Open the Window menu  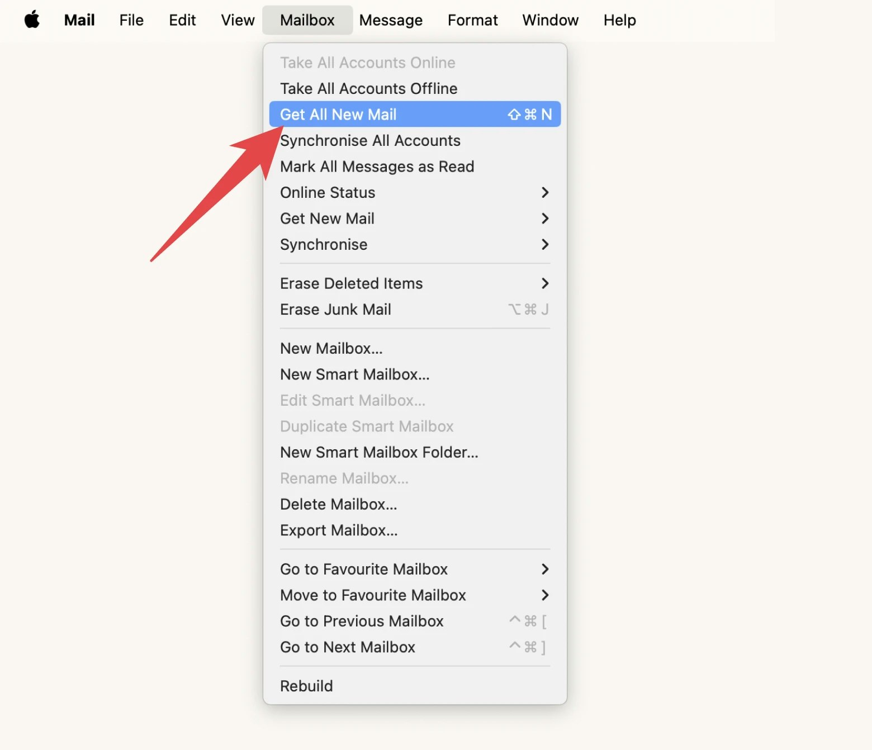click(550, 20)
